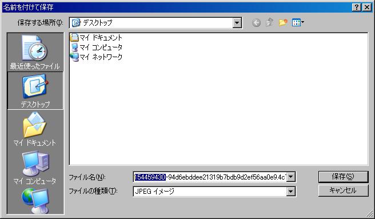
Task: Open マイ ネットワーク in file list
Action: pyautogui.click(x=96, y=57)
